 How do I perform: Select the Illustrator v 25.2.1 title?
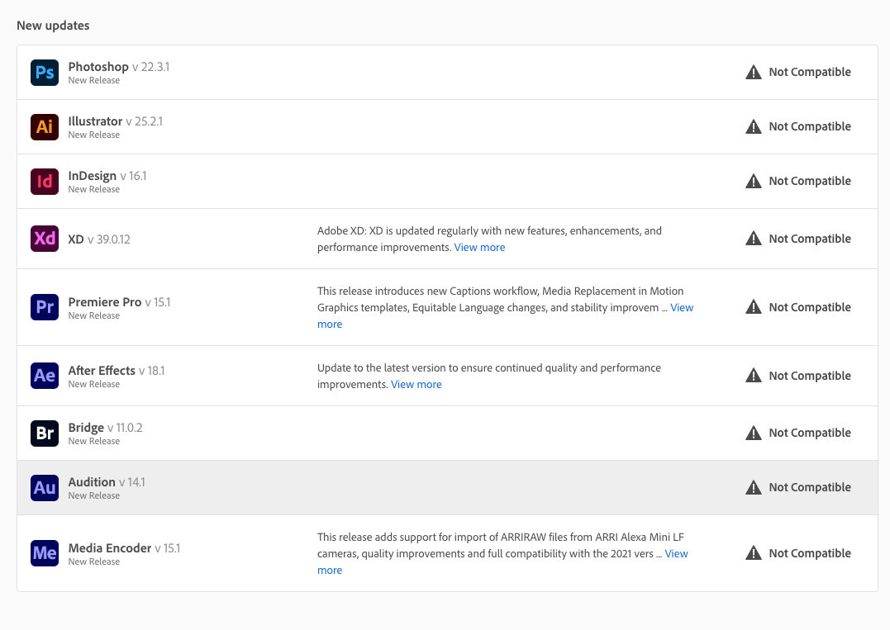tap(115, 121)
